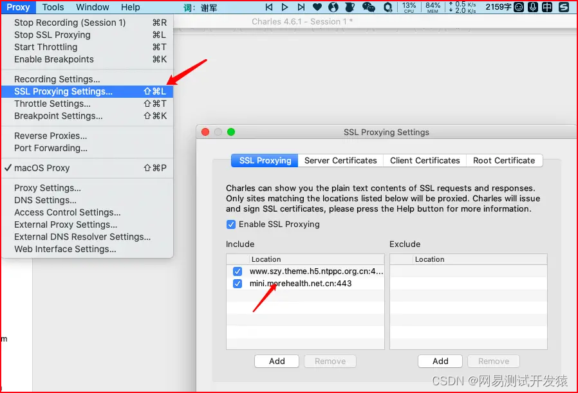Viewport: 578px width, 393px height.
Task: Click the heart icon in menu bar
Action: tap(317, 7)
